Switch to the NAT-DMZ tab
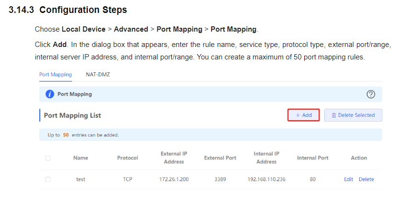 98,75
